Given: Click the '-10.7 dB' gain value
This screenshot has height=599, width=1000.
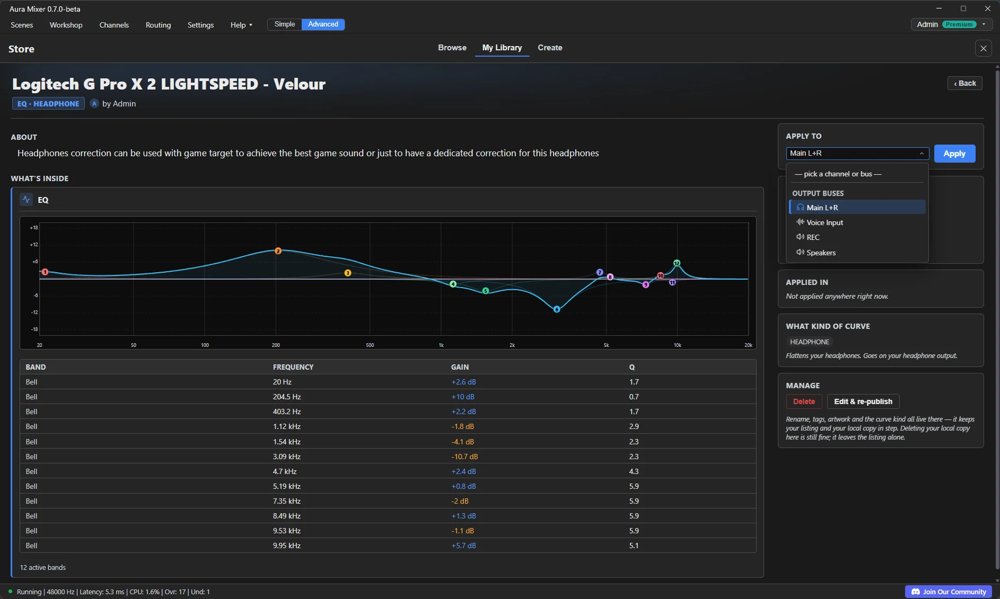Looking at the screenshot, I should tap(464, 457).
